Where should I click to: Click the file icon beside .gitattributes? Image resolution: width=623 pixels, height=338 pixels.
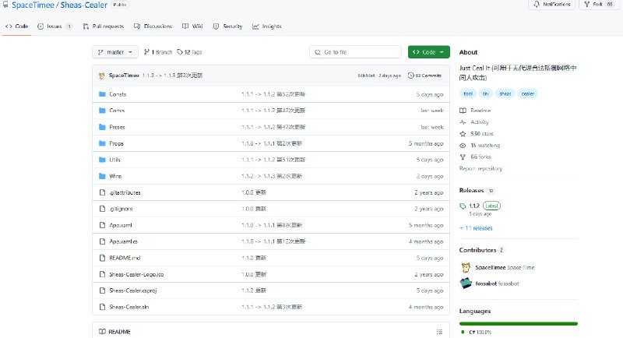(x=102, y=192)
